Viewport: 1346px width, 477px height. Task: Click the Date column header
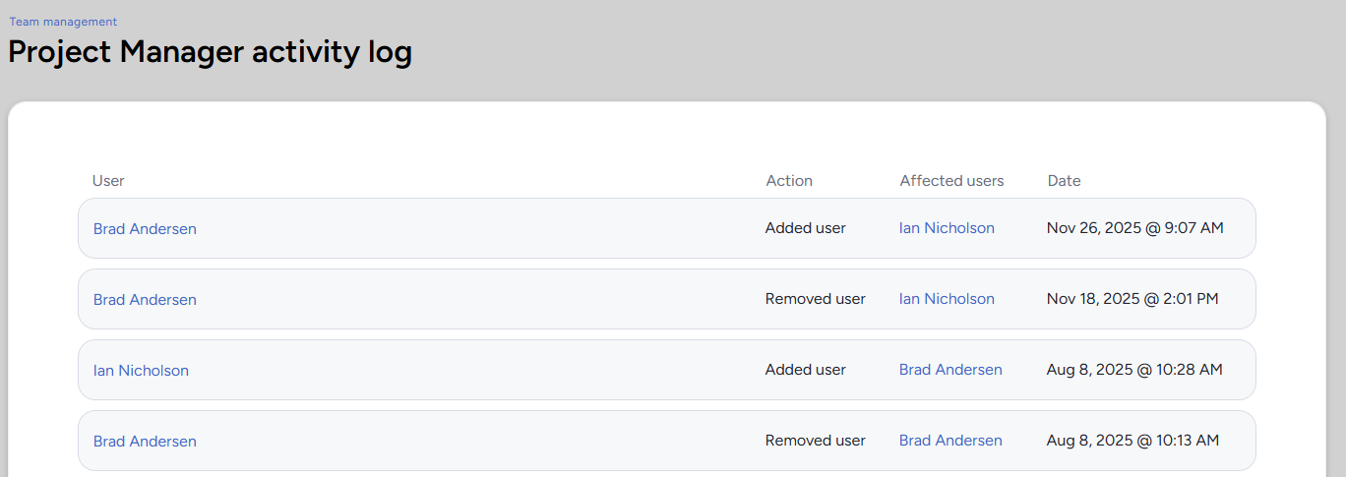tap(1064, 181)
